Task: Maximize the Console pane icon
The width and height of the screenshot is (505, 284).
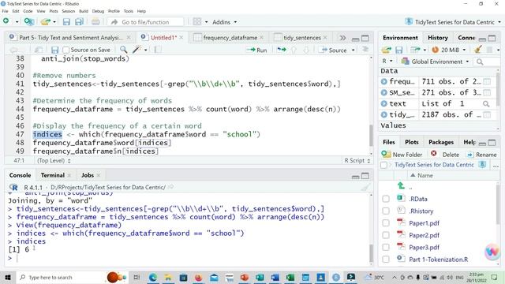Action: pos(365,176)
